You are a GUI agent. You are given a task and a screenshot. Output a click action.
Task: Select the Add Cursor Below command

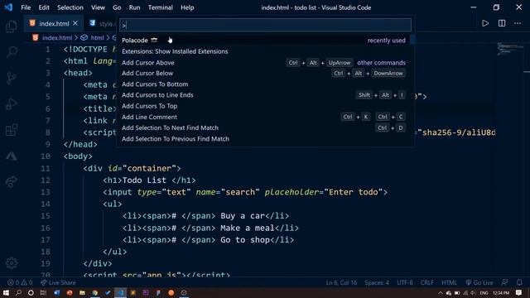[265, 74]
